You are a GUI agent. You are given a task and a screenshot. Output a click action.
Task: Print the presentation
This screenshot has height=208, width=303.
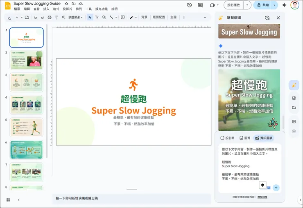50,17
